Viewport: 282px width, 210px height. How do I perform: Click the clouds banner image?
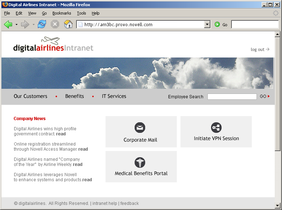pyautogui.click(x=138, y=73)
